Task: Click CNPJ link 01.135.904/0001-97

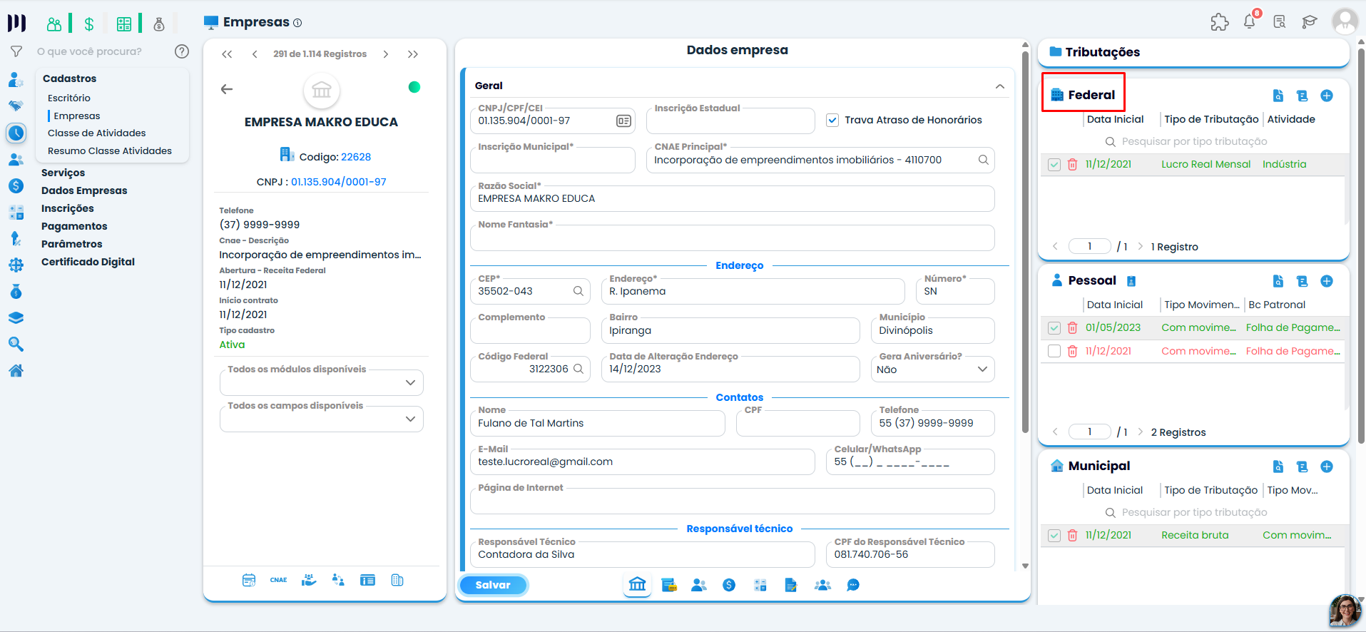Action: pyautogui.click(x=339, y=182)
